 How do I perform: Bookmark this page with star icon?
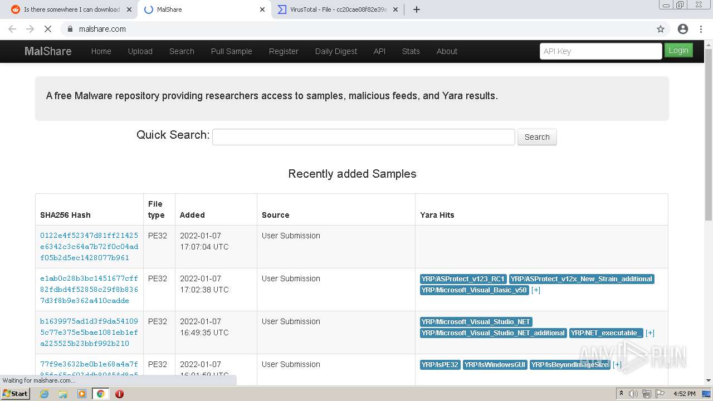pos(661,29)
